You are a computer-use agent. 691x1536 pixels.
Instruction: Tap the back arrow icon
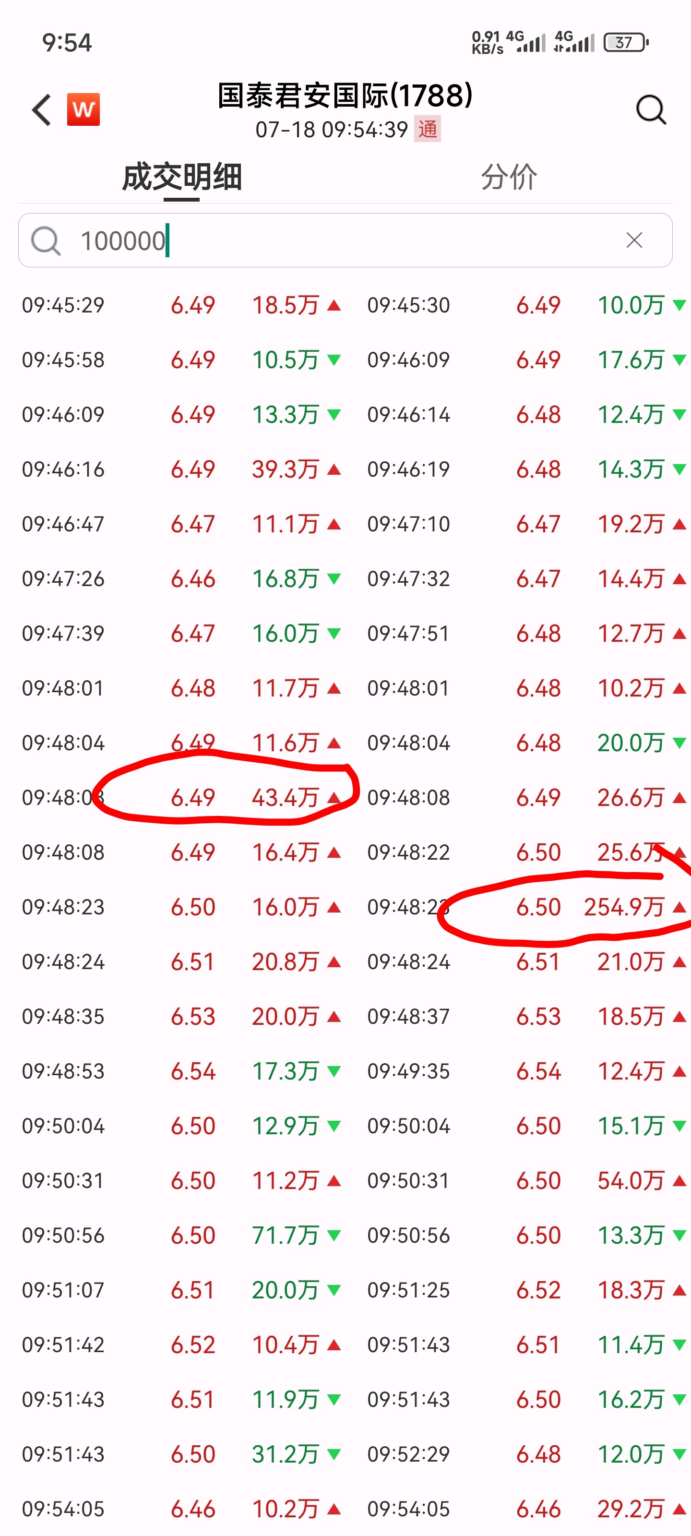coord(42,110)
